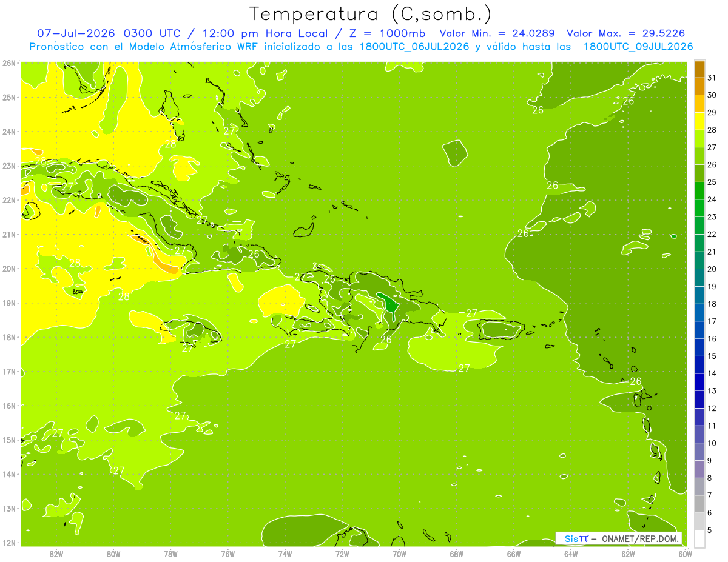The width and height of the screenshot is (728, 562).
Task: Click the '78W' longitude label
Action: [x=170, y=554]
